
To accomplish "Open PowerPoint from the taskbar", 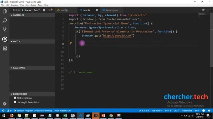I will 103,116.
